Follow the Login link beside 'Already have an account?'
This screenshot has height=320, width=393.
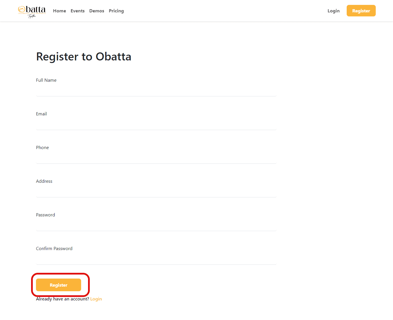point(96,299)
